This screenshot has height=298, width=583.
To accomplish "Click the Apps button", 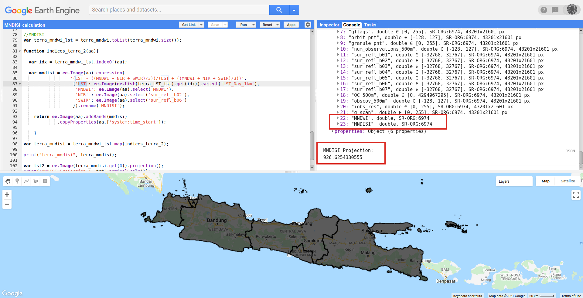I will (x=291, y=25).
